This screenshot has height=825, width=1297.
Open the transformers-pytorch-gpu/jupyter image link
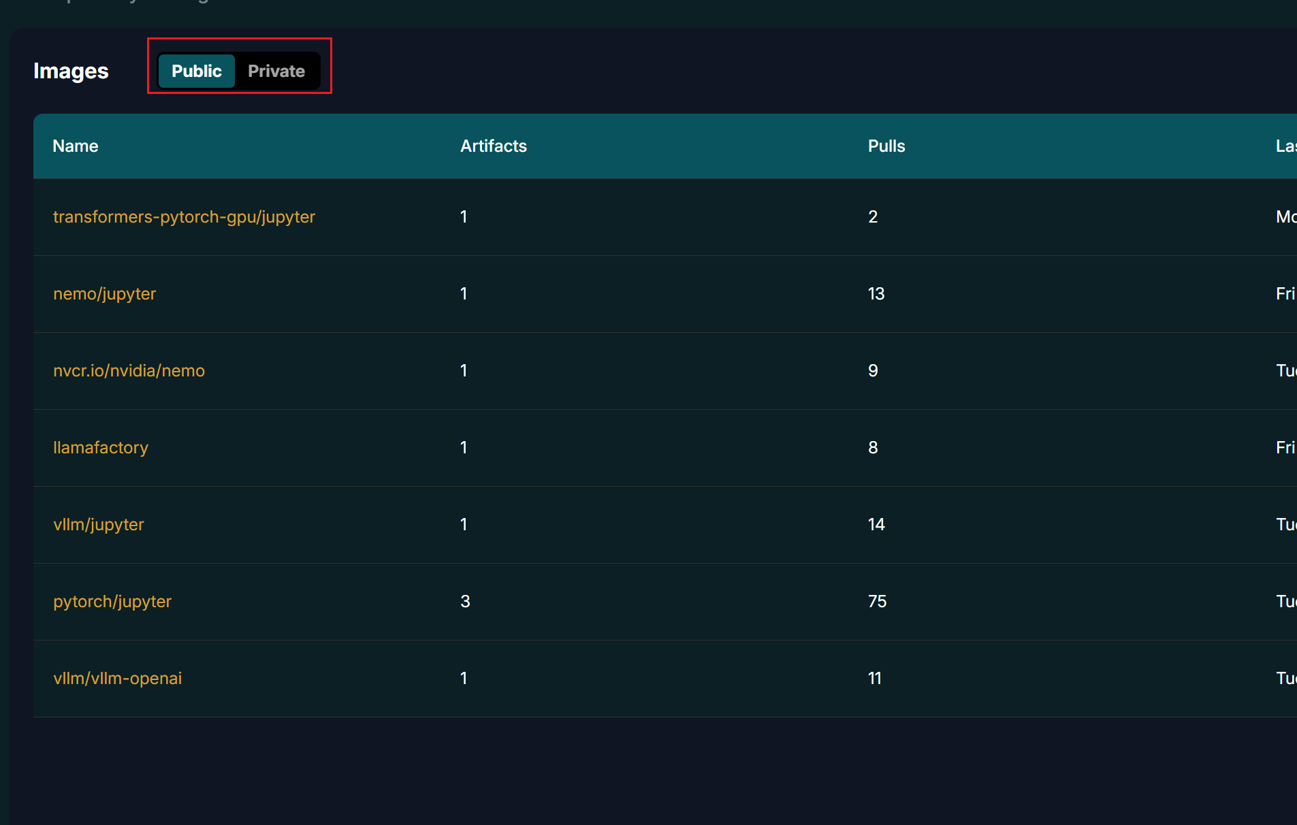pyautogui.click(x=184, y=216)
